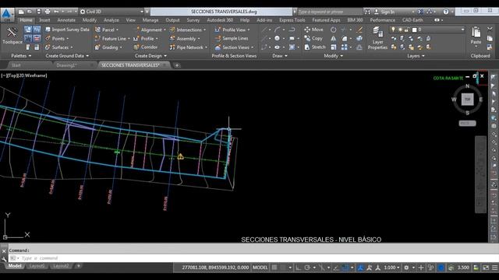Toggle layer on/off lightbulb icon

(x=393, y=30)
